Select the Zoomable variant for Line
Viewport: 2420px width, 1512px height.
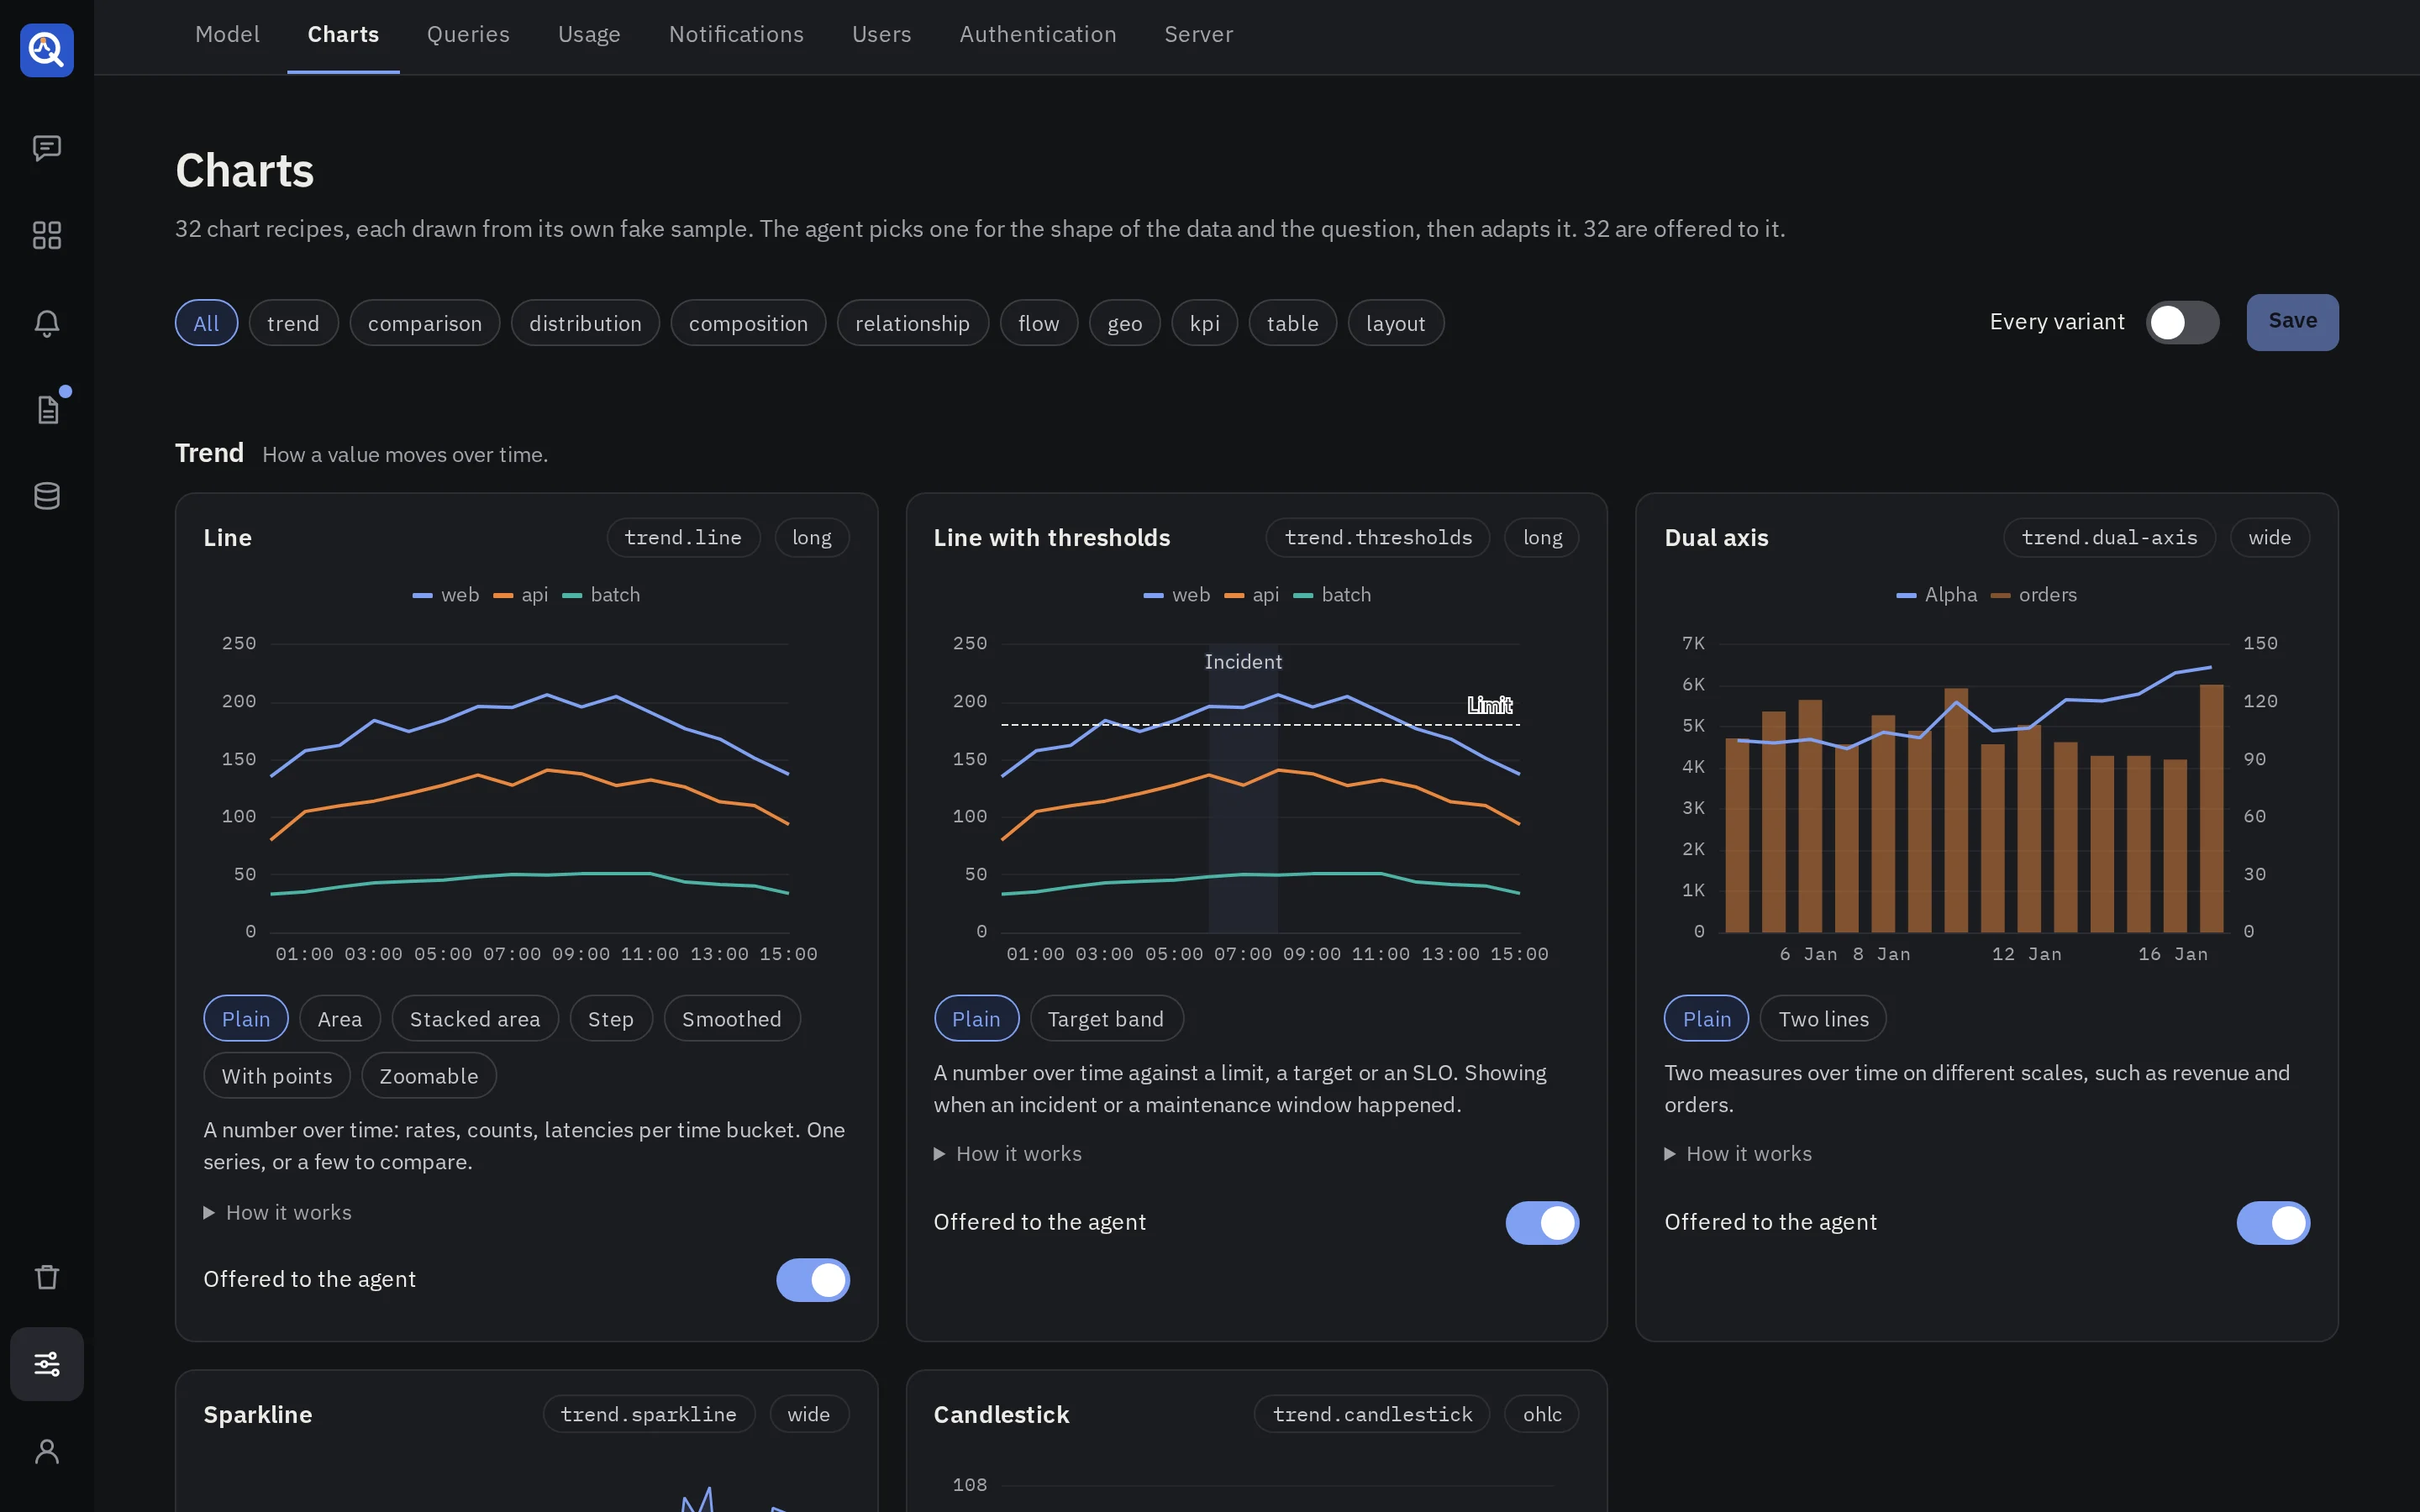429,1075
